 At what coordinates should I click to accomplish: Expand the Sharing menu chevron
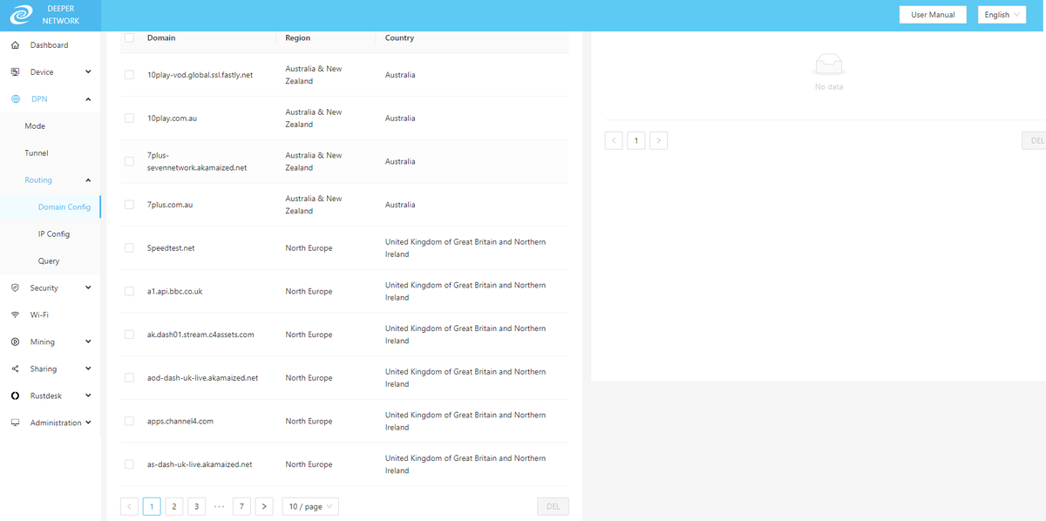(88, 369)
